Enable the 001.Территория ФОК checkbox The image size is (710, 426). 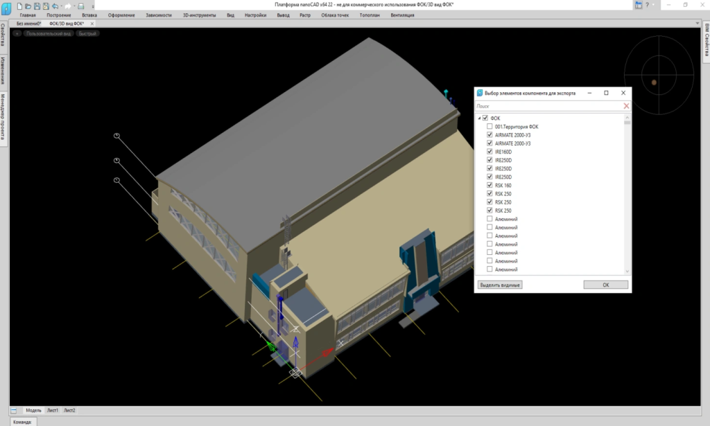coord(490,127)
